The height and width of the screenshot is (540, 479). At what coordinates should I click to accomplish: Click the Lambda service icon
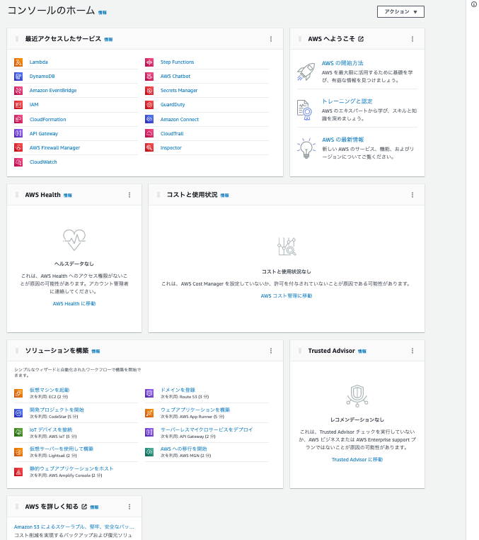(x=18, y=62)
